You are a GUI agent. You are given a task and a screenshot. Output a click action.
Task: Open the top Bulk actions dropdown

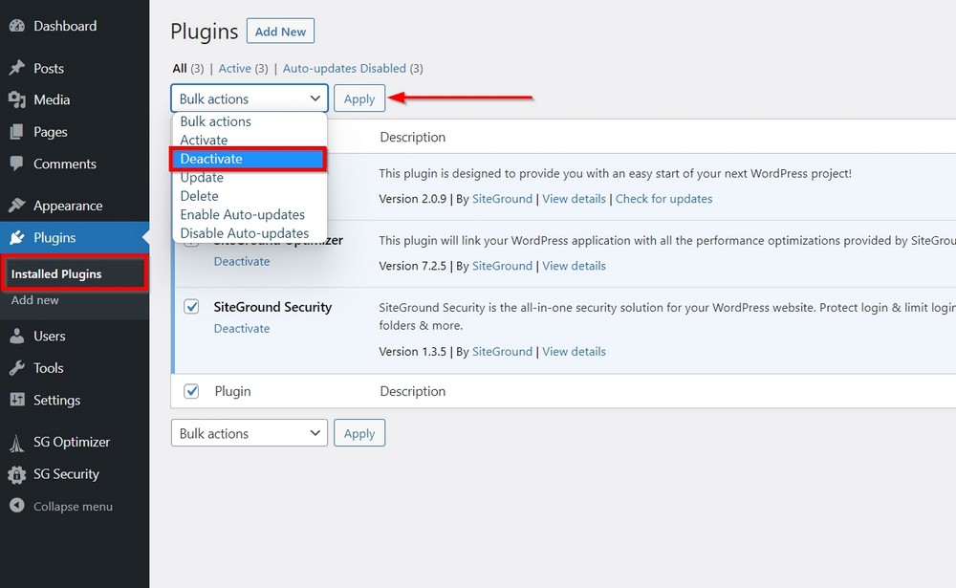coord(250,98)
